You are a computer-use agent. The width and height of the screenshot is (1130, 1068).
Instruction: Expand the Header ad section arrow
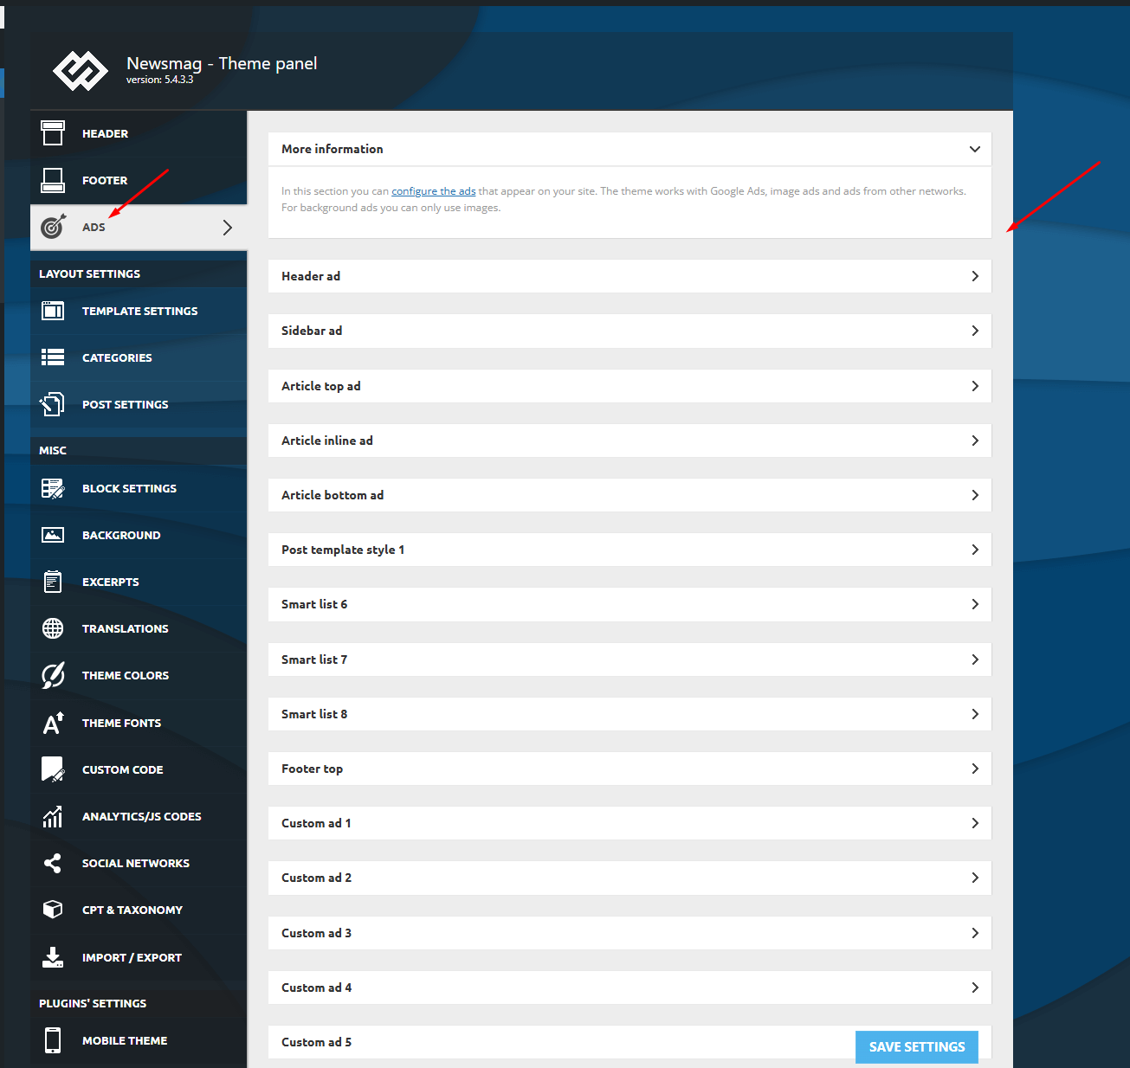pyautogui.click(x=975, y=276)
